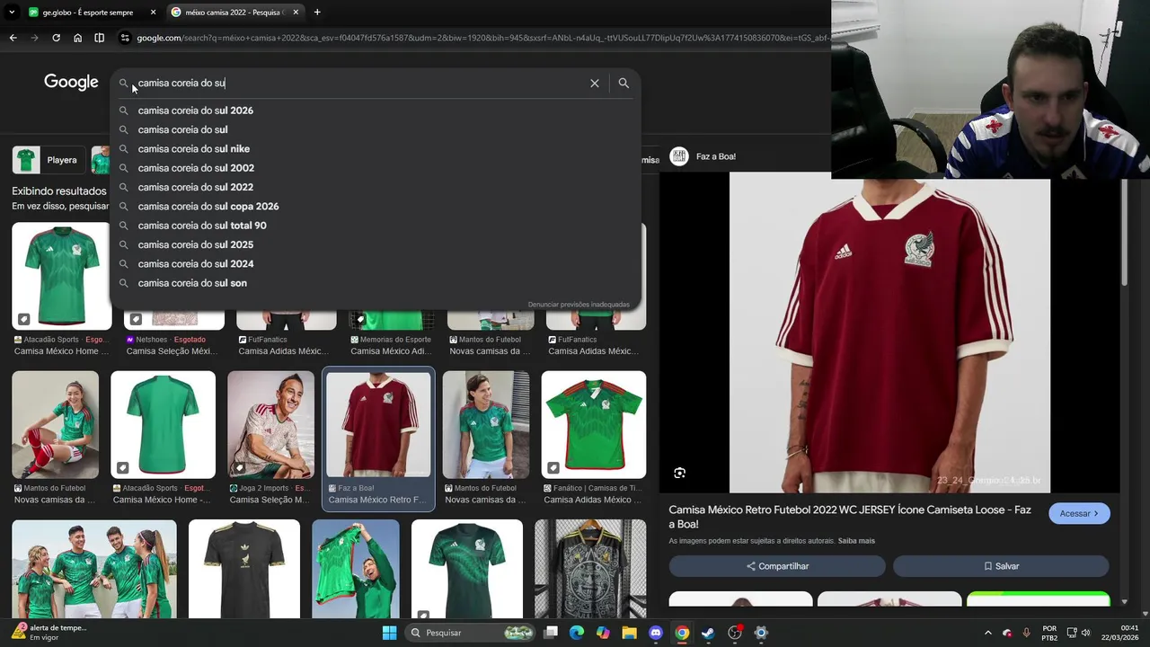Open the Windows Start menu
1150x647 pixels.
tap(389, 633)
